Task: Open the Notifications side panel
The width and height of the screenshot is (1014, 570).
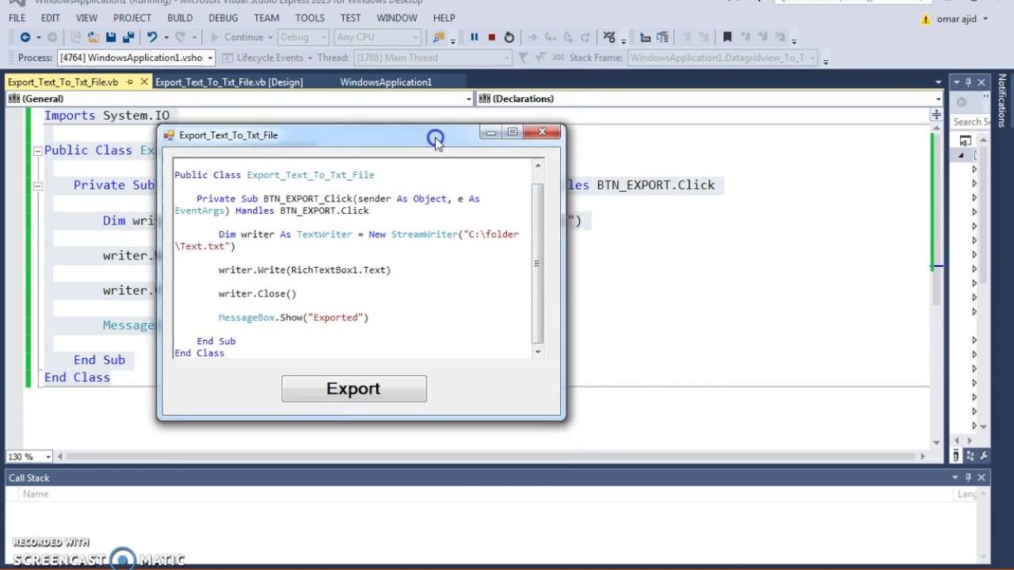Action: (1003, 101)
